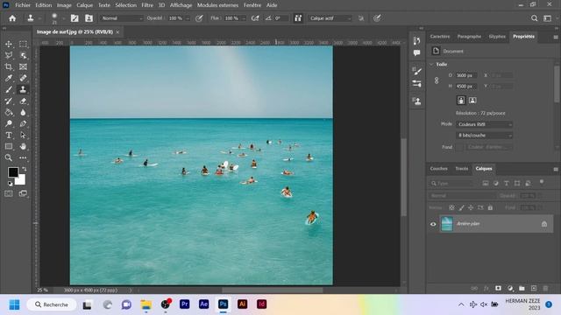Select the Blur tool

pos(23,113)
